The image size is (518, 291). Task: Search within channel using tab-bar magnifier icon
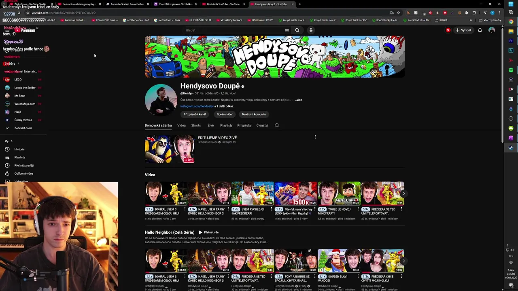(277, 125)
